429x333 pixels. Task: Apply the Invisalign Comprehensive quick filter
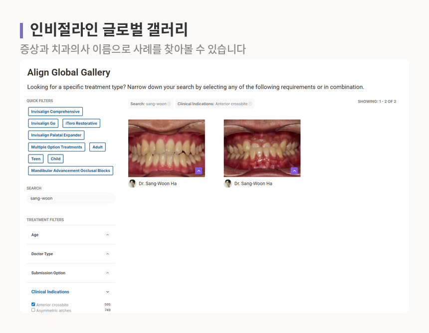(55, 112)
